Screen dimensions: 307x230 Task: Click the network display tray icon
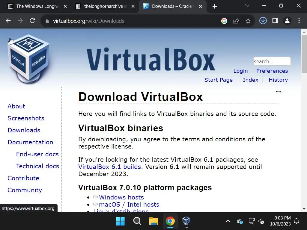point(252,221)
